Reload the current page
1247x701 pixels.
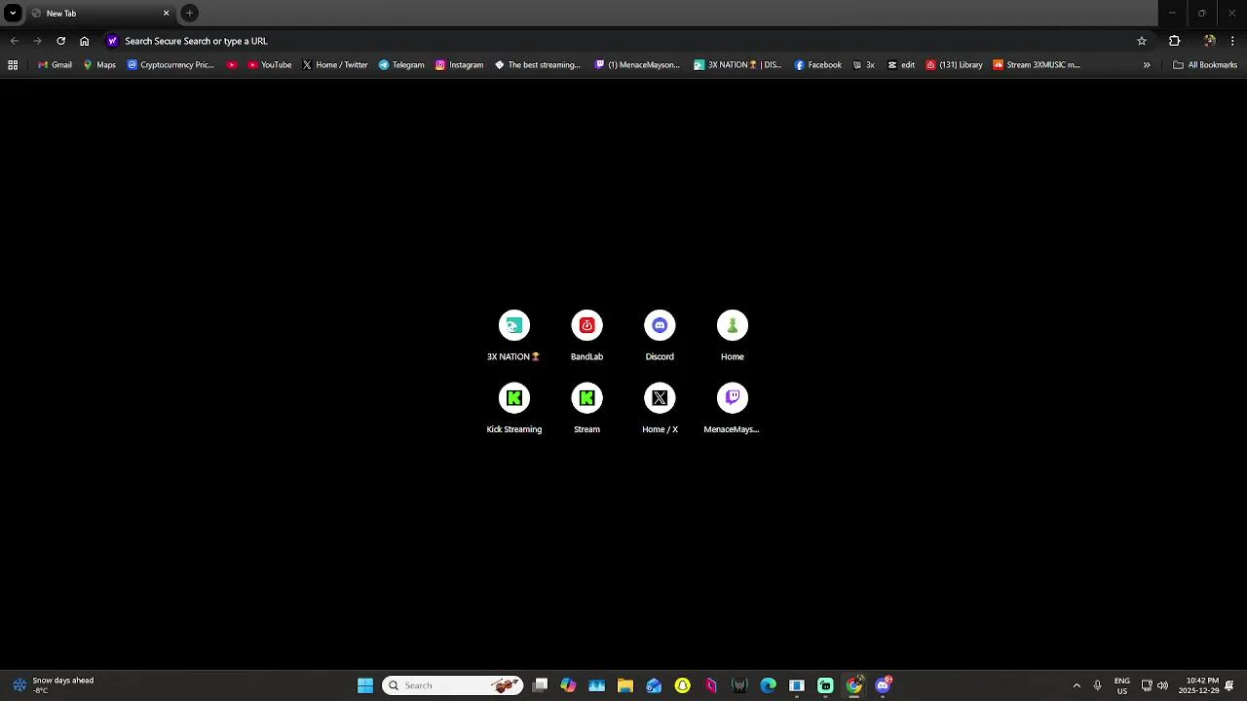pyautogui.click(x=60, y=41)
